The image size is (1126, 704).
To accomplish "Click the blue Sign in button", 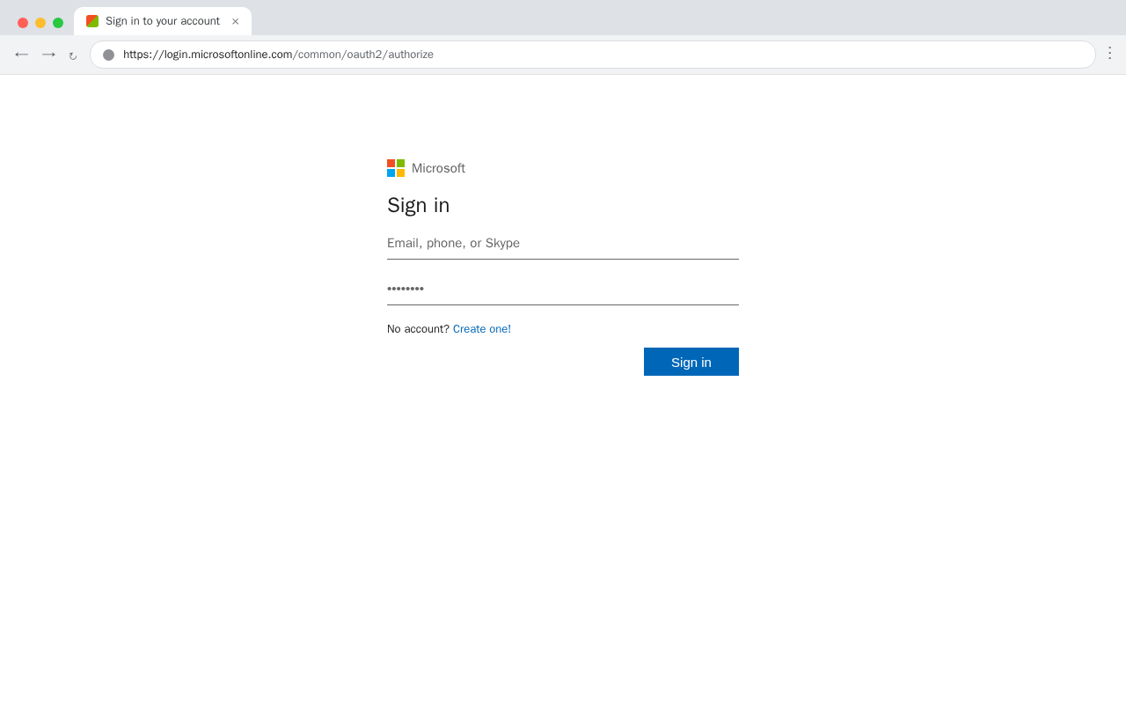I will (x=691, y=362).
